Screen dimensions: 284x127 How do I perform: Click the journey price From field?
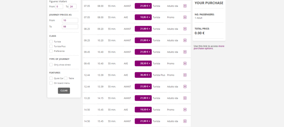click(70, 21)
